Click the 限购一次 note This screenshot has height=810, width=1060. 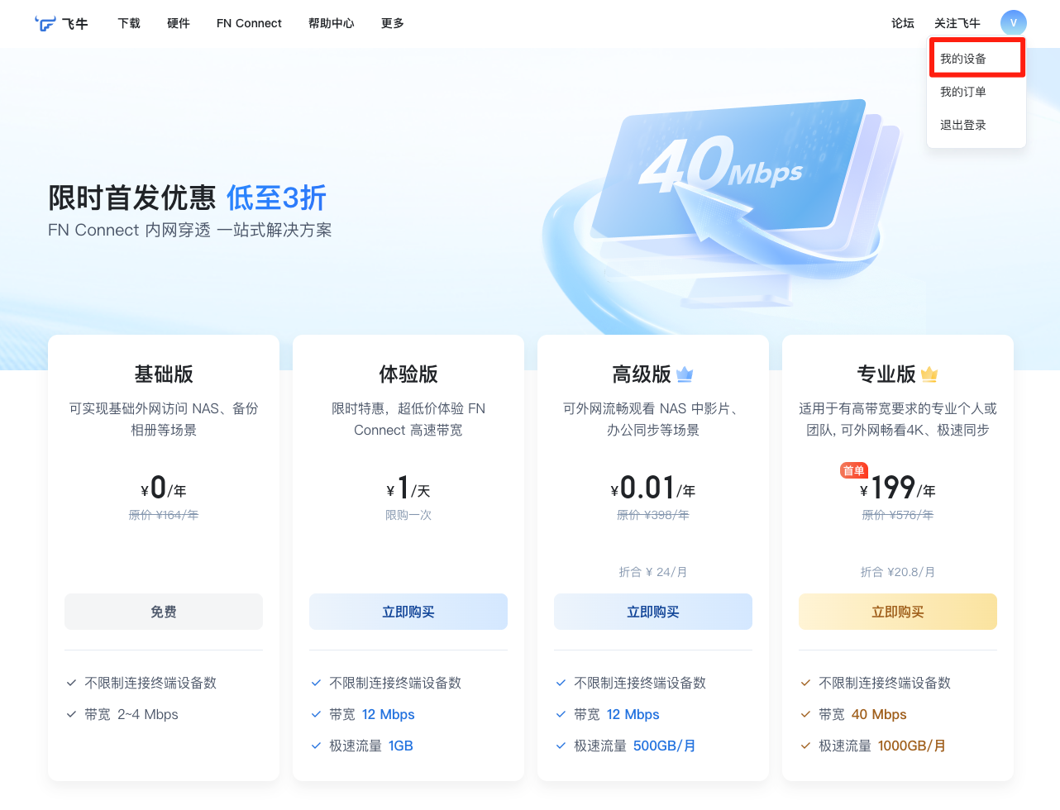click(408, 515)
